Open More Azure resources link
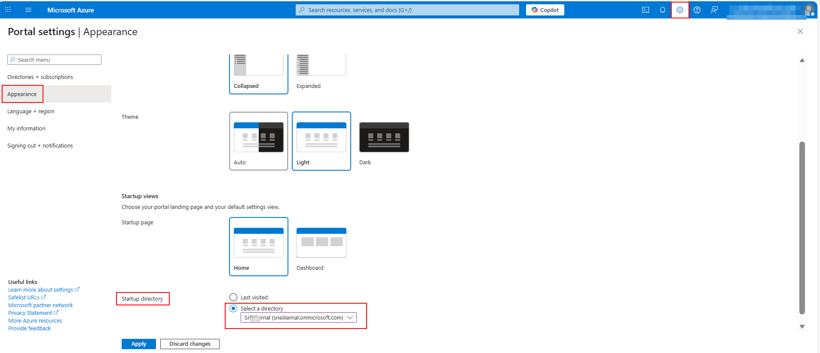This screenshot has width=820, height=353. click(35, 320)
